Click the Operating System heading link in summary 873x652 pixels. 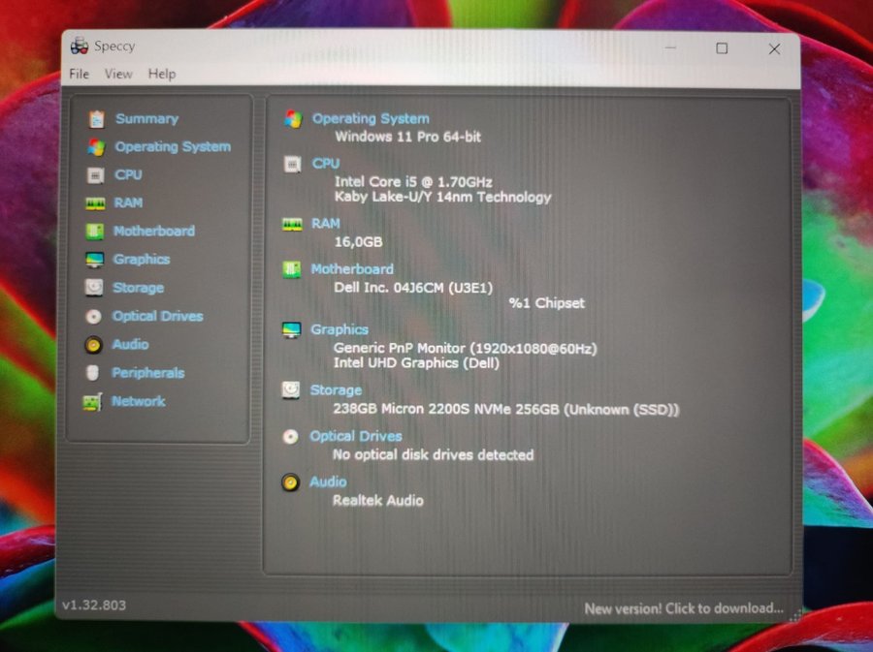pyautogui.click(x=371, y=118)
